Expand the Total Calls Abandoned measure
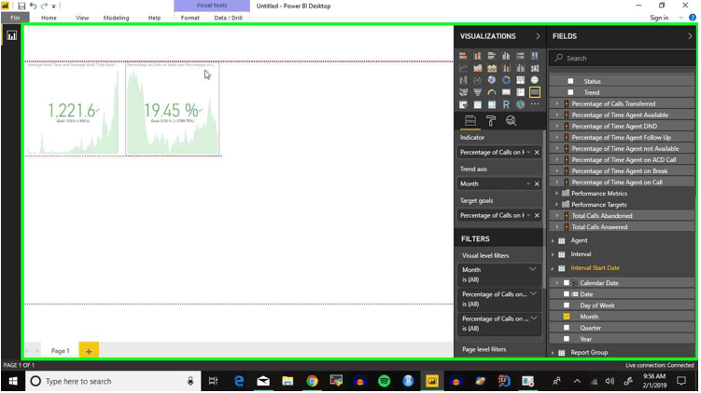This screenshot has width=701, height=393. click(557, 215)
